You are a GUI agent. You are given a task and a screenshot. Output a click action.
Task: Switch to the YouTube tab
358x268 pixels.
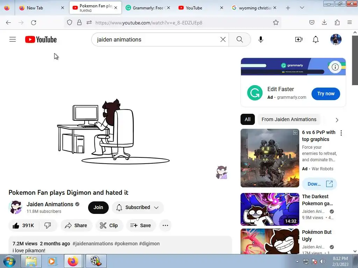point(201,8)
